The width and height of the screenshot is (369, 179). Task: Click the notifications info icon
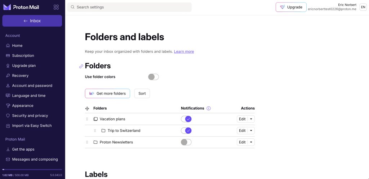(209, 108)
